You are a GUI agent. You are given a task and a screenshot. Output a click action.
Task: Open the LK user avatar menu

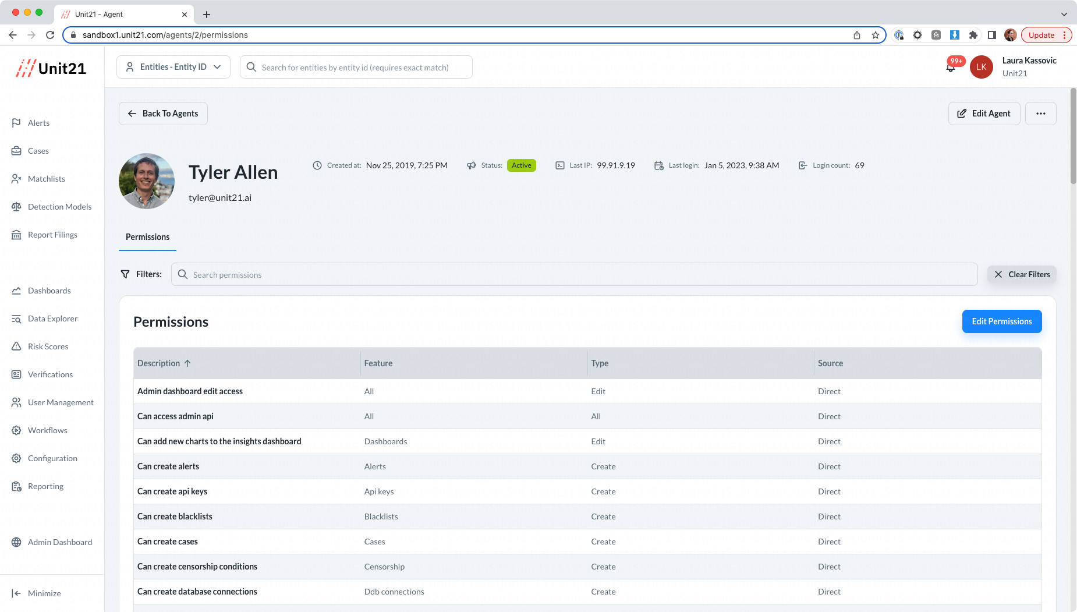[982, 67]
